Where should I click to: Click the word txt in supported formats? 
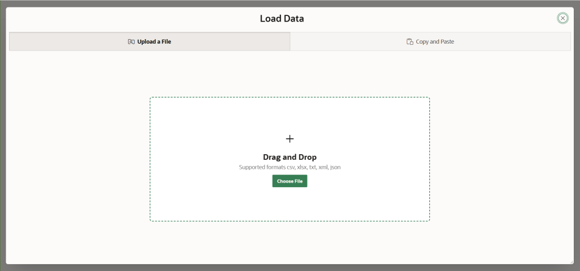coord(313,167)
